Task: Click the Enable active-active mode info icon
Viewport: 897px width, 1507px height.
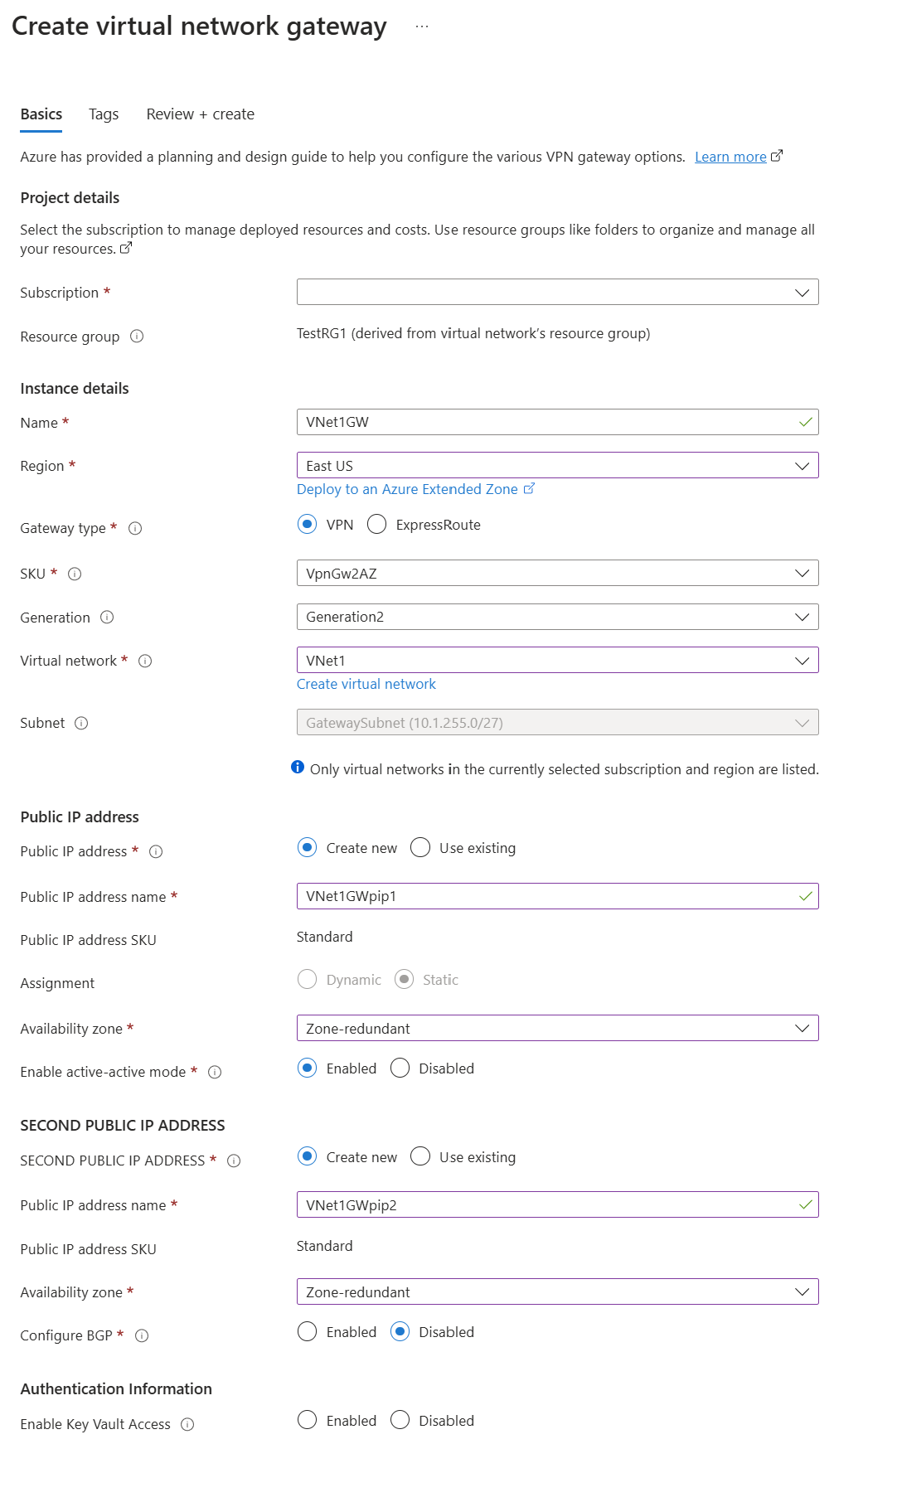Action: pyautogui.click(x=215, y=1073)
